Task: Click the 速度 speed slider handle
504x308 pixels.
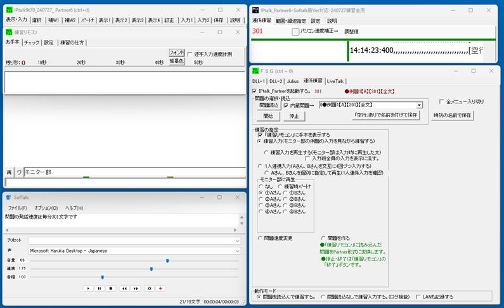Action: coord(151,269)
